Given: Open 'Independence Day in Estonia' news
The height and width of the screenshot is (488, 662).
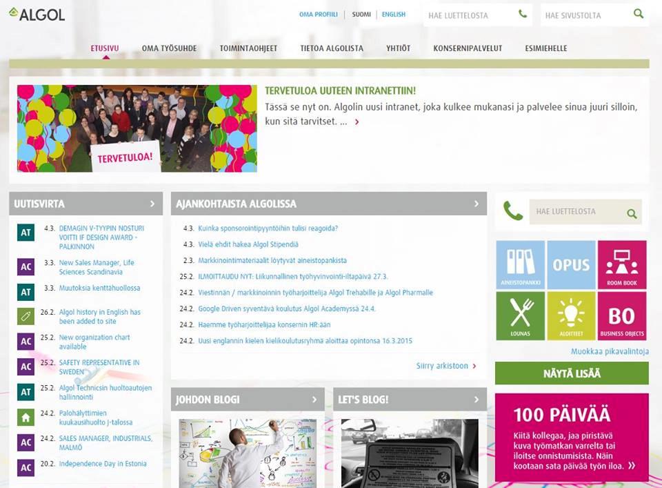Looking at the screenshot, I should pyautogui.click(x=103, y=463).
